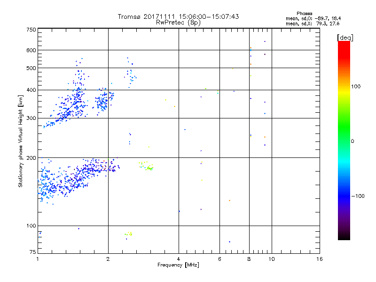Viewport: 376px width, 282px height.
Task: Click the 'Stationary phase Virtual Height [km]' axis title
Action: click(x=21, y=141)
